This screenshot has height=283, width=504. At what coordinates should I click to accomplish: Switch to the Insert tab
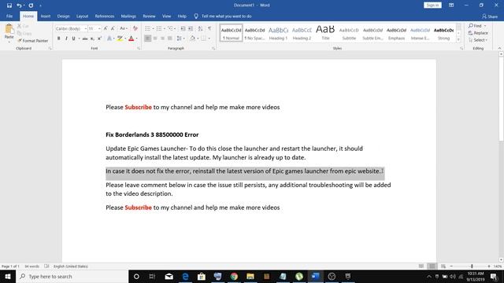(x=46, y=16)
